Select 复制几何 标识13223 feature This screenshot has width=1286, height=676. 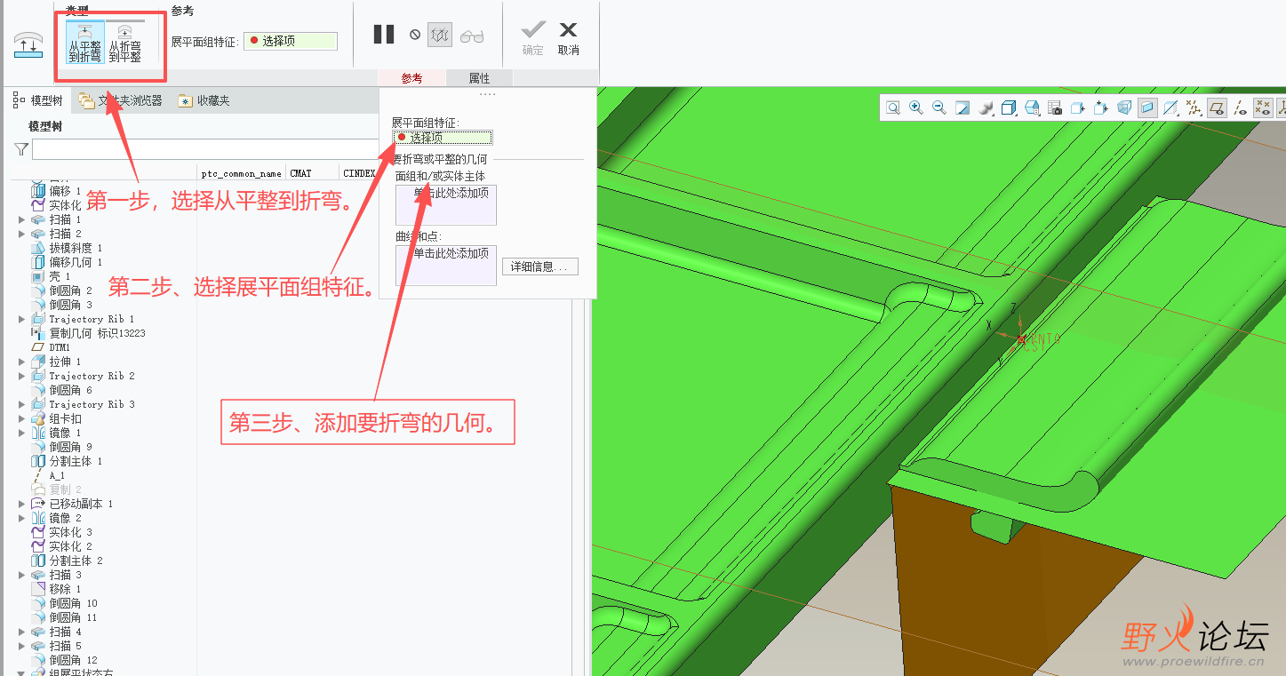pos(97,333)
